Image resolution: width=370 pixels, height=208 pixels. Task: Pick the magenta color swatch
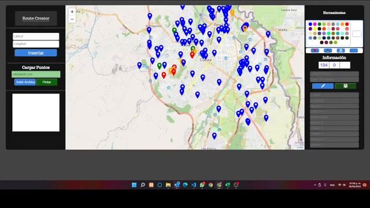click(314, 24)
